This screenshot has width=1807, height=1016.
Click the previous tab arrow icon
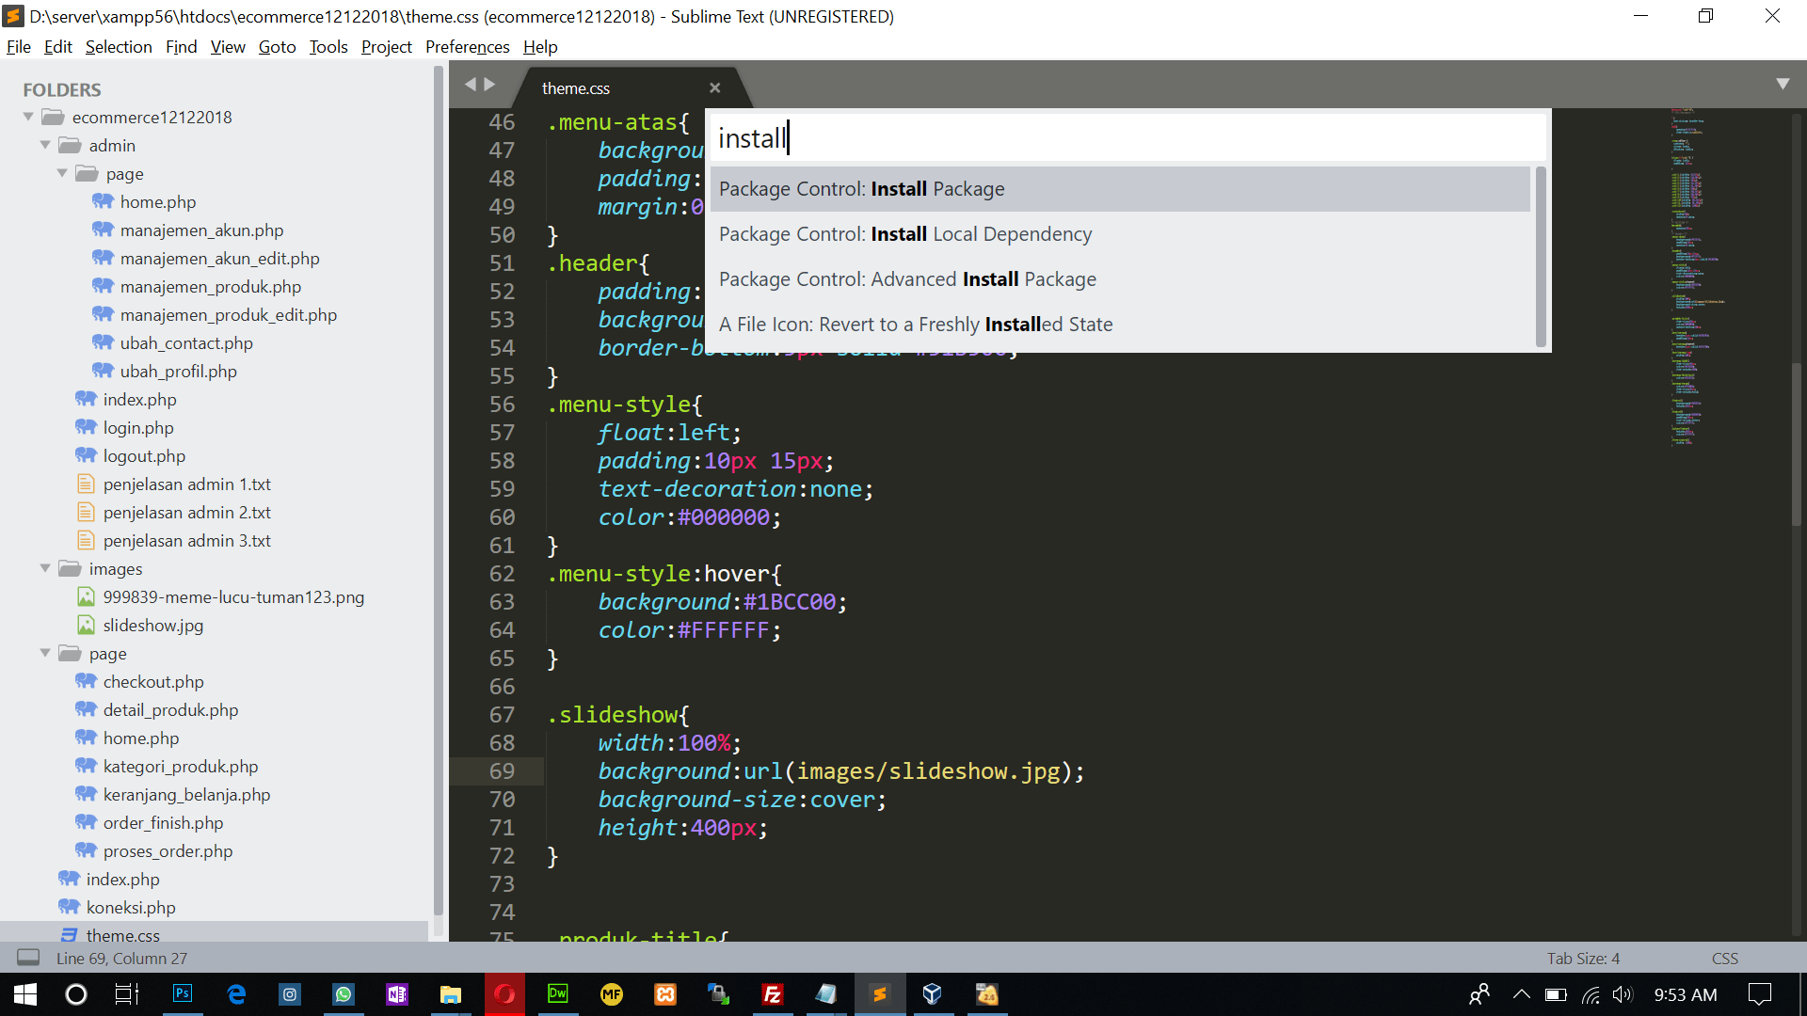tap(471, 85)
